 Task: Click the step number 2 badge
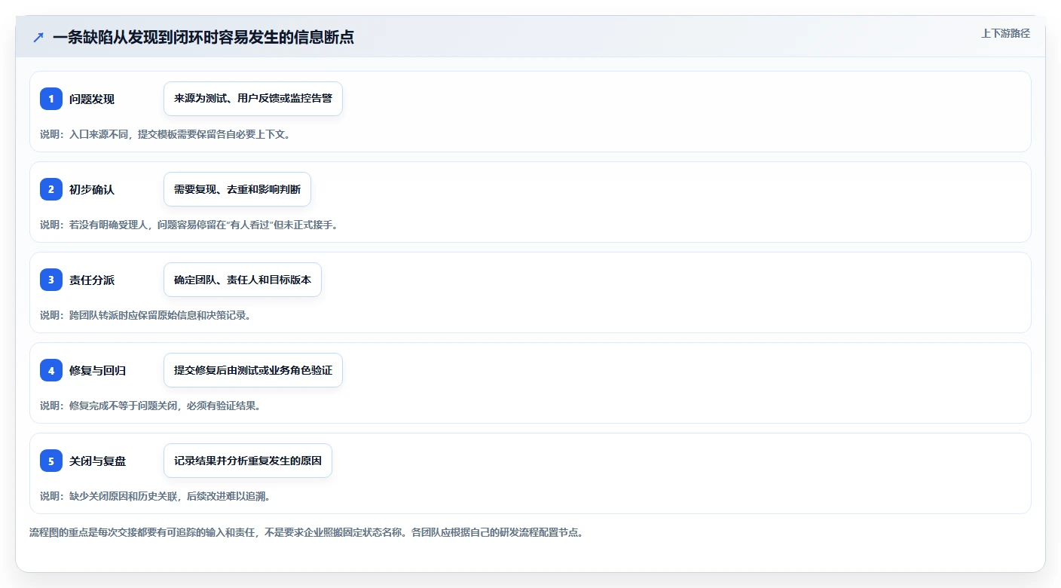click(51, 189)
